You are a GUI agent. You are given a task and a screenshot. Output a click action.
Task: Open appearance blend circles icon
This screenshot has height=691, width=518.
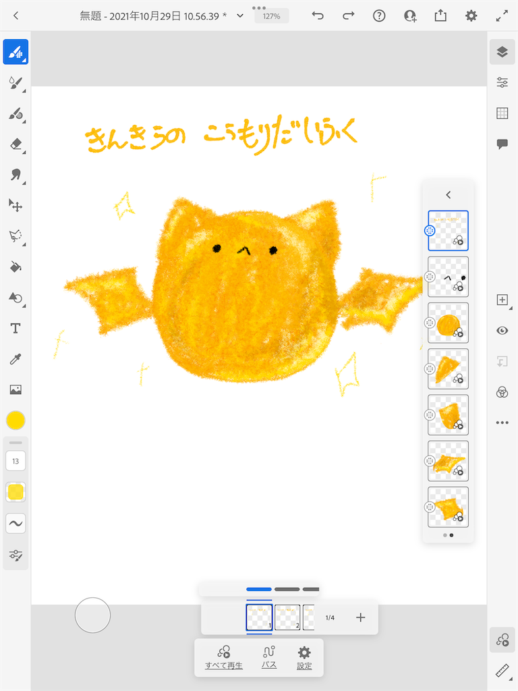coord(502,392)
